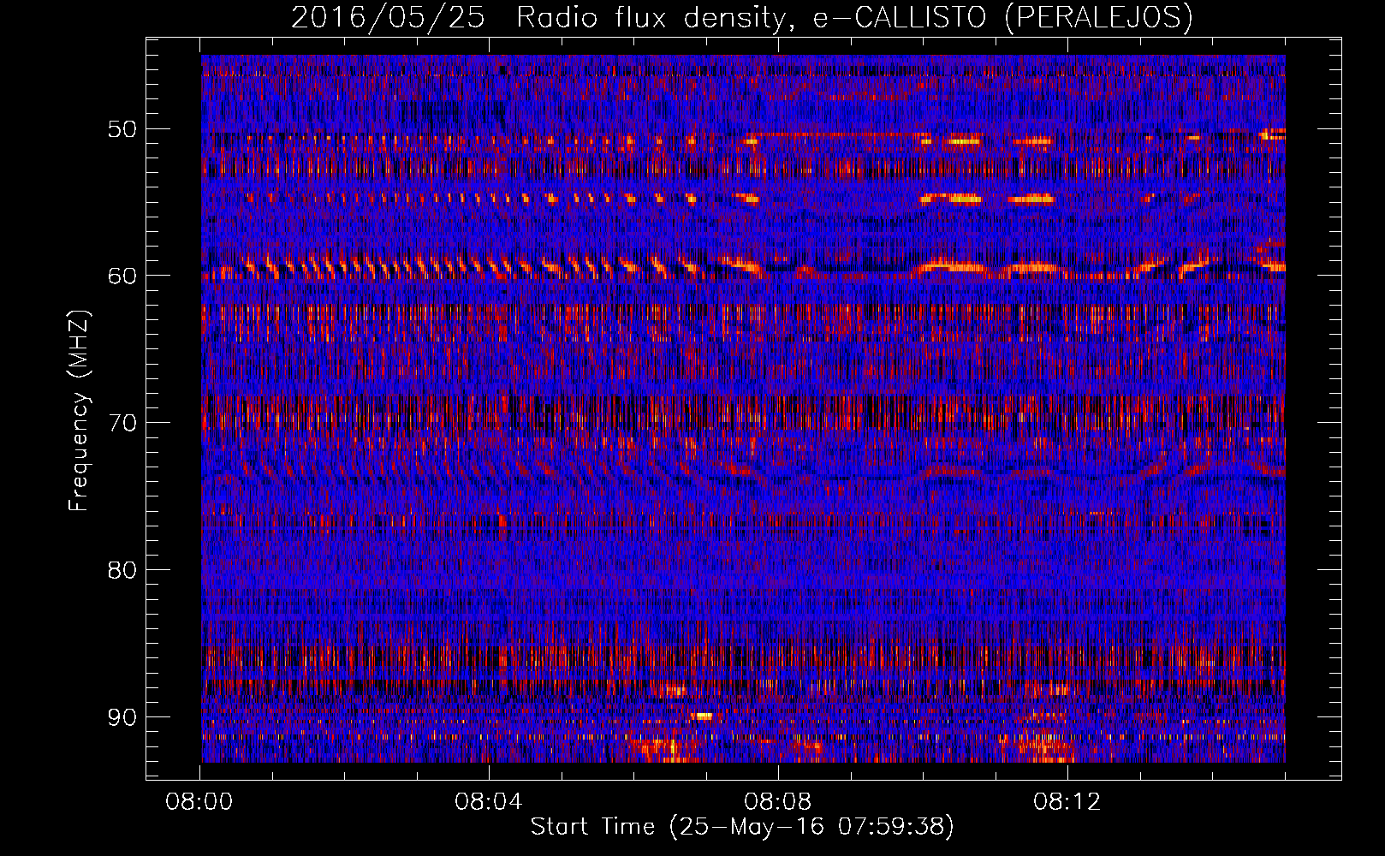Select the 70 MHz frequency tick label
This screenshot has height=856, width=1385.
pos(121,423)
